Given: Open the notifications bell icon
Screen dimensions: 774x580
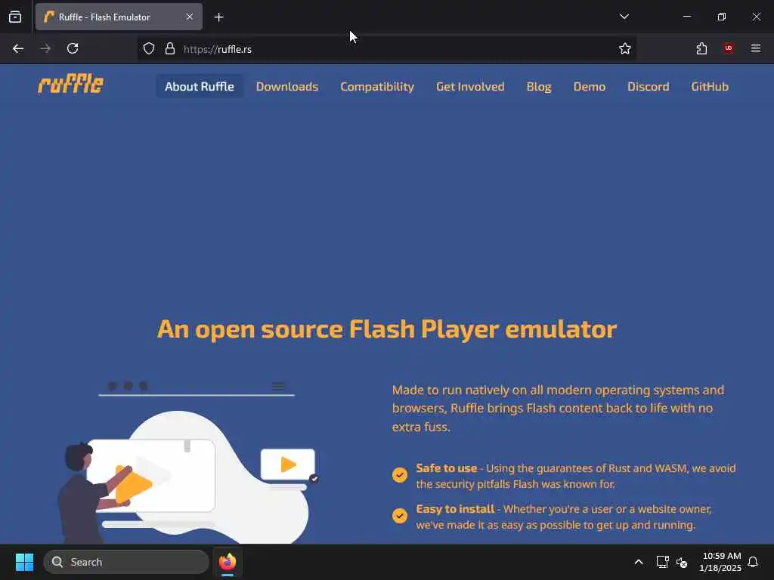Looking at the screenshot, I should click(753, 562).
